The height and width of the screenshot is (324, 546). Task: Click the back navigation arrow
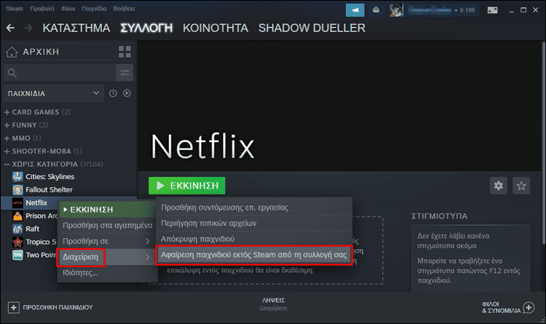pyautogui.click(x=10, y=28)
